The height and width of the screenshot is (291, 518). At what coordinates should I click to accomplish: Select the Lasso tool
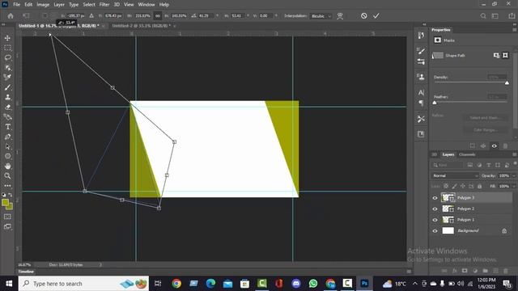[7, 57]
